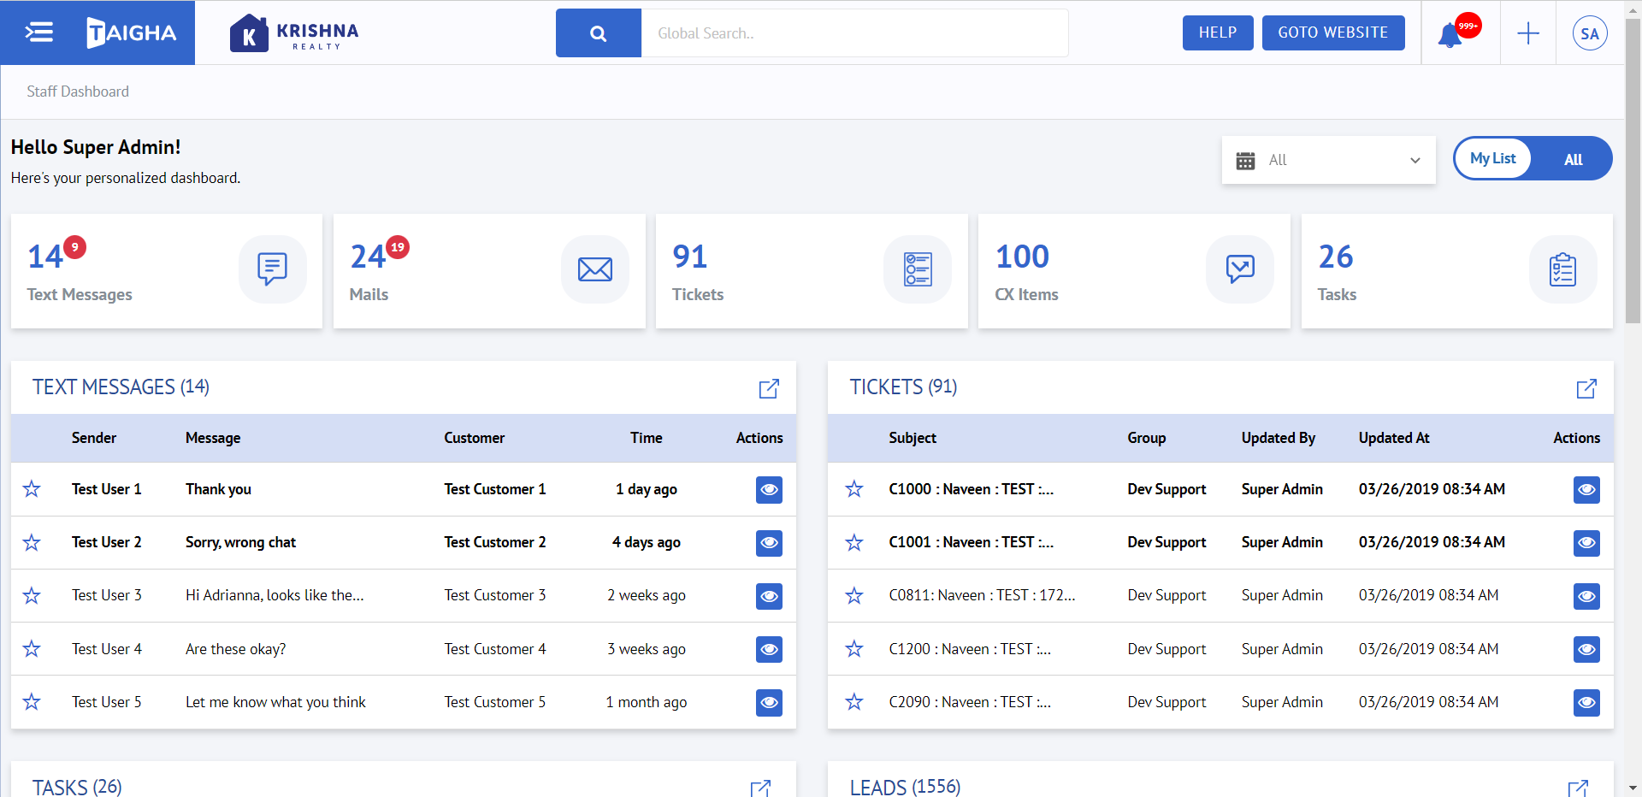Screen dimensions: 1642x797
Task: Star the Test User 4 message
Action: (x=32, y=649)
